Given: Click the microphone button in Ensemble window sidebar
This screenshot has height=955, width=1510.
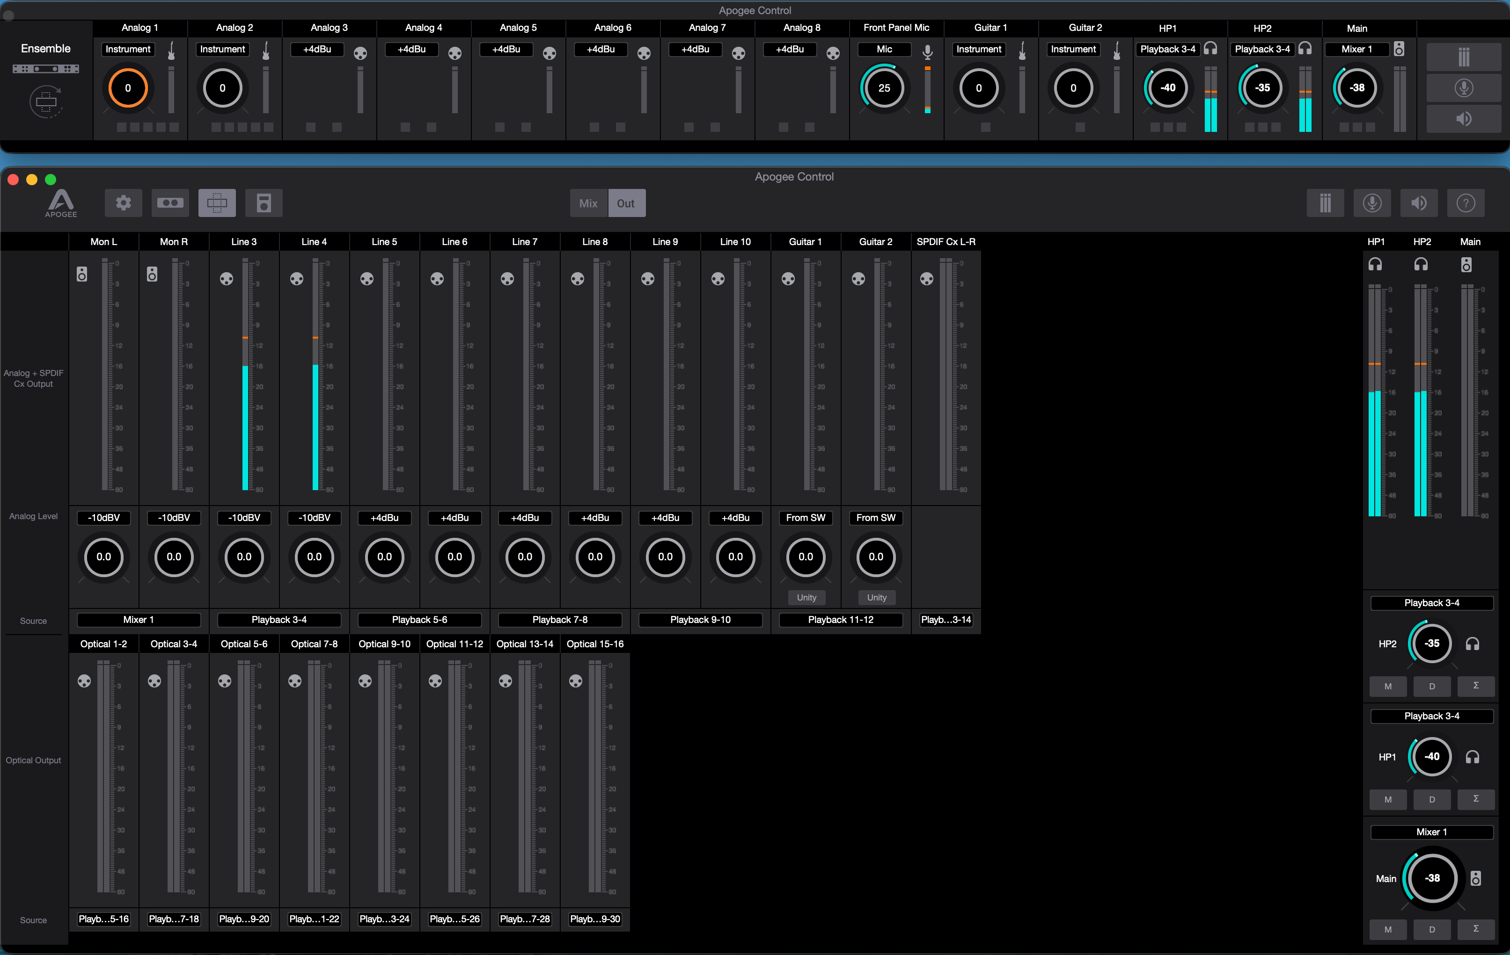Looking at the screenshot, I should click(1464, 88).
